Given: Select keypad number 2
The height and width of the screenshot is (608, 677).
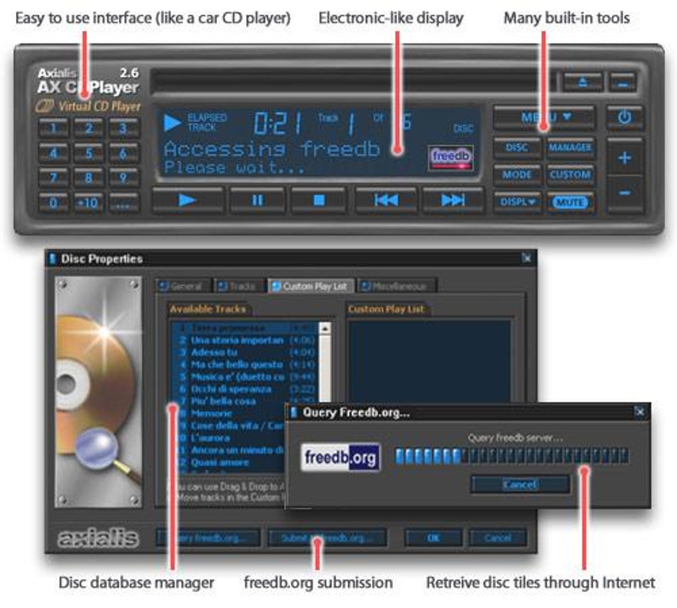Looking at the screenshot, I should (x=88, y=129).
